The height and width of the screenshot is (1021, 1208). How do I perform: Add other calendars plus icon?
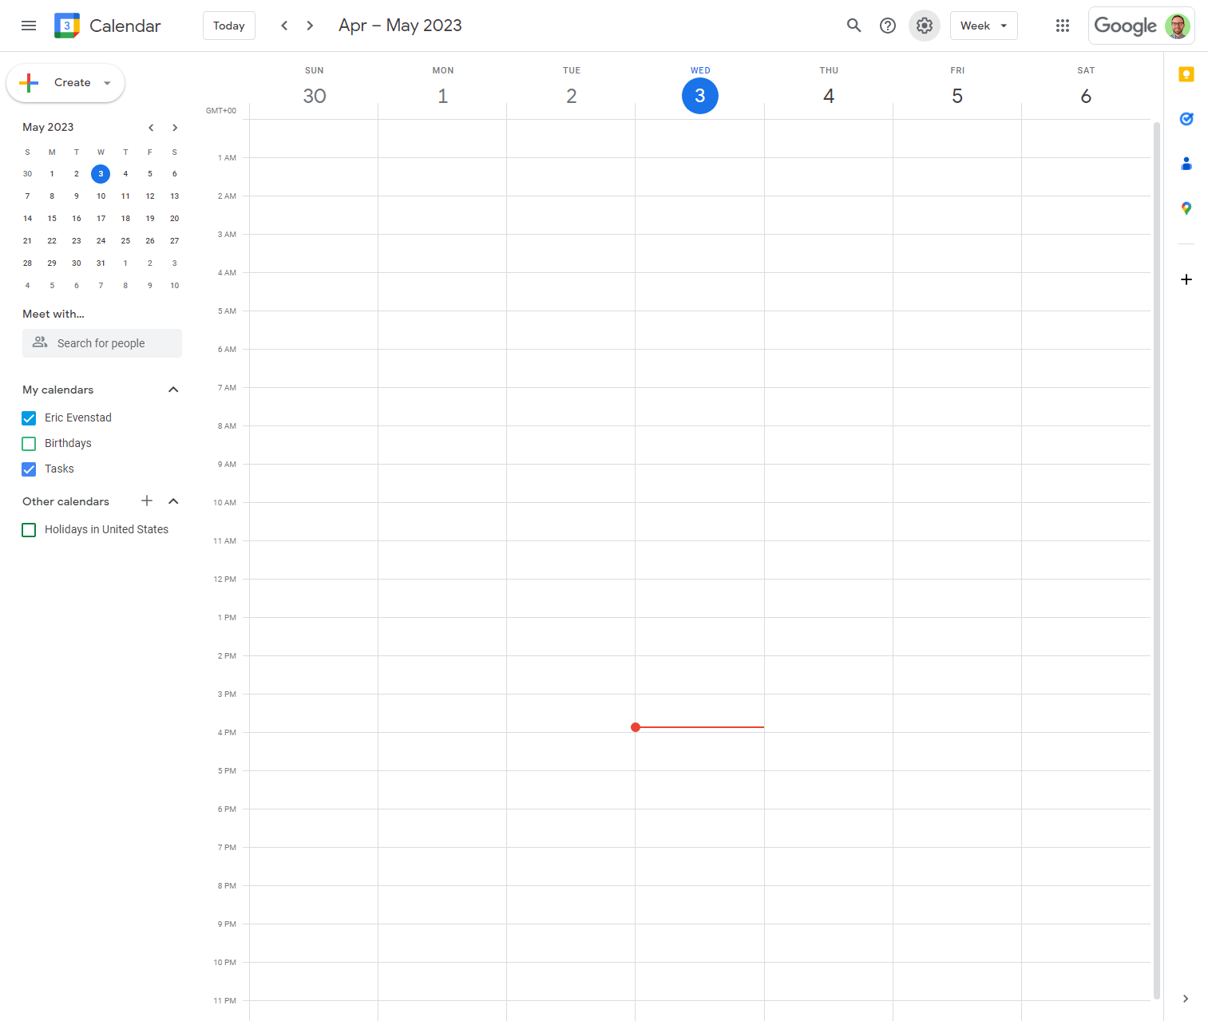147,501
